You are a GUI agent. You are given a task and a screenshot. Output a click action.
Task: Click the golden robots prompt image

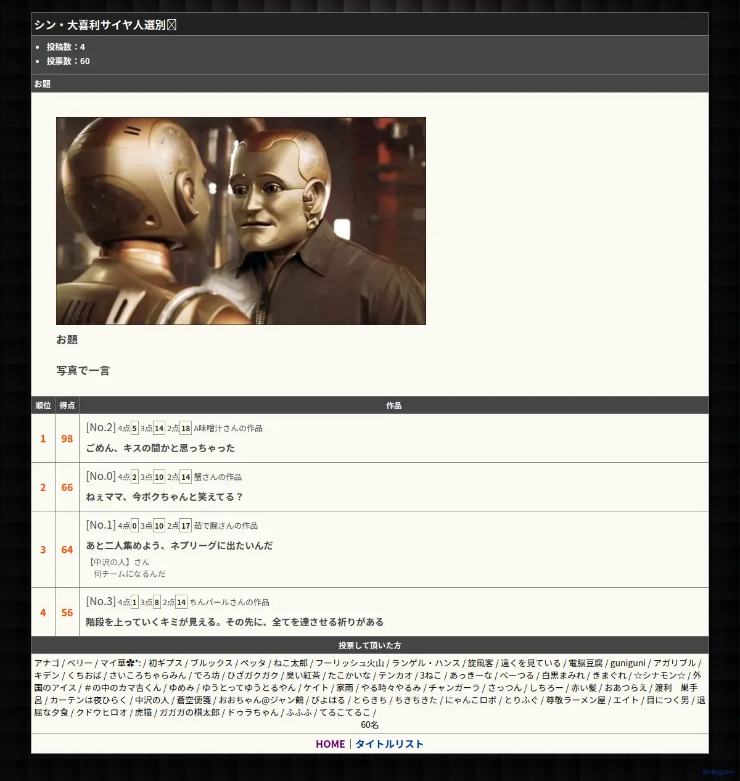click(241, 221)
